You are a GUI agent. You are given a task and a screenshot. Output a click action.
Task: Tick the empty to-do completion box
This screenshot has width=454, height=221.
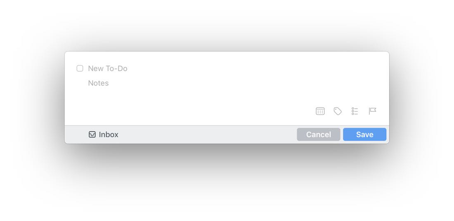(80, 68)
